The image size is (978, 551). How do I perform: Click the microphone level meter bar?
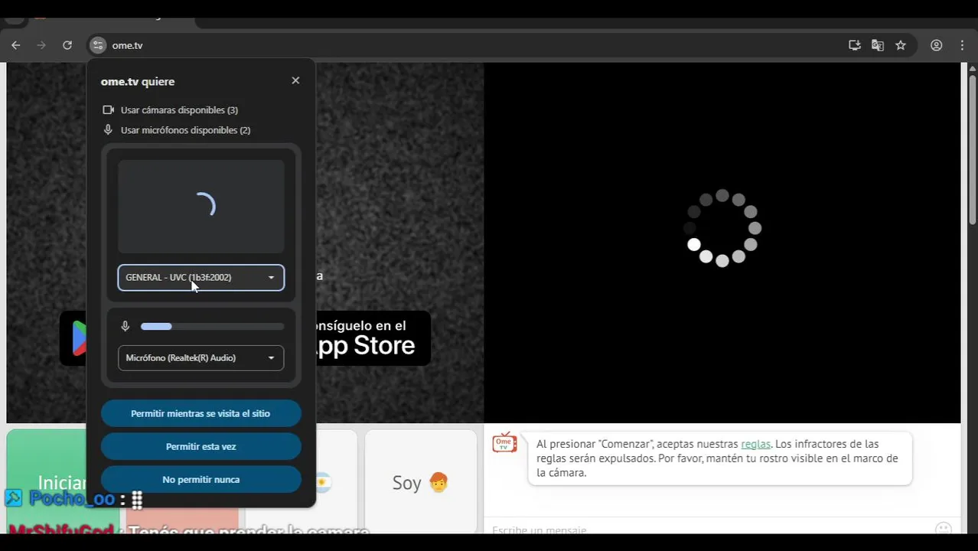(212, 326)
